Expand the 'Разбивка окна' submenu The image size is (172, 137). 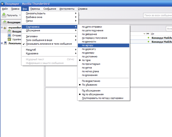pos(50,17)
